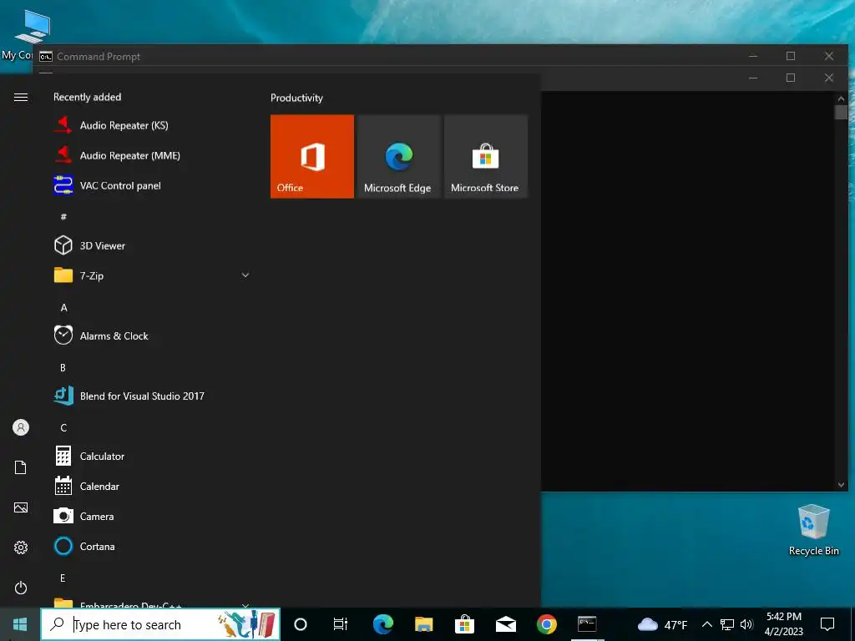Click the Power button in Start

(x=21, y=588)
